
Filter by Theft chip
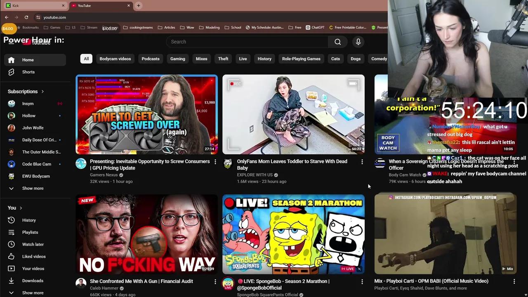223,59
